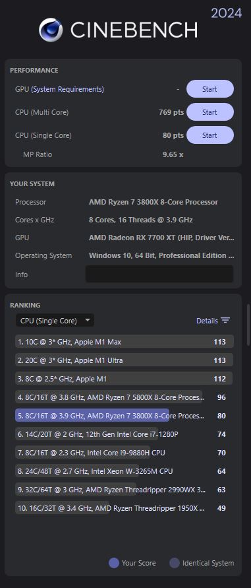Click the ranking dropdown arrow
The width and height of the screenshot is (251, 588).
pyautogui.click(x=87, y=320)
